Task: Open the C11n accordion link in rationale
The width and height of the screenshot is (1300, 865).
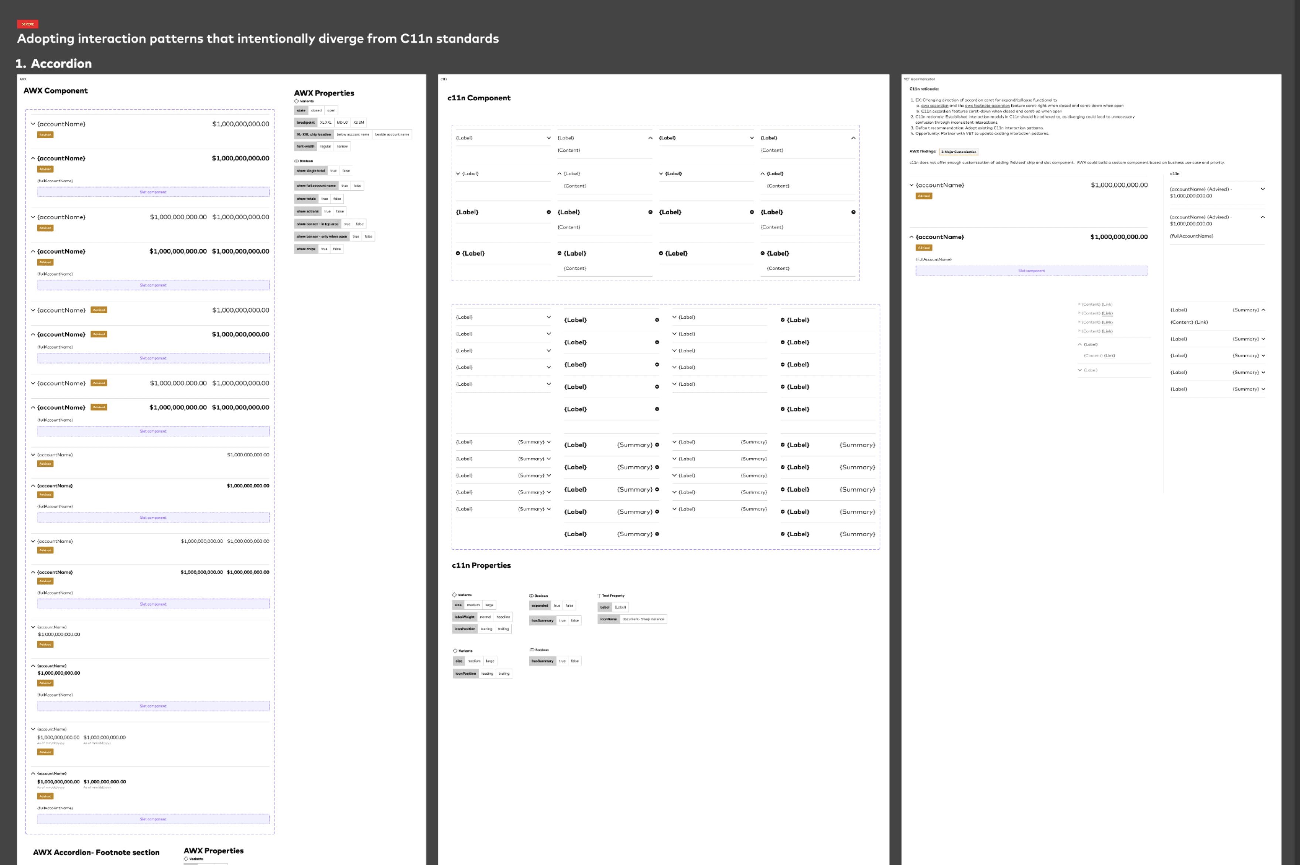Action: point(936,111)
